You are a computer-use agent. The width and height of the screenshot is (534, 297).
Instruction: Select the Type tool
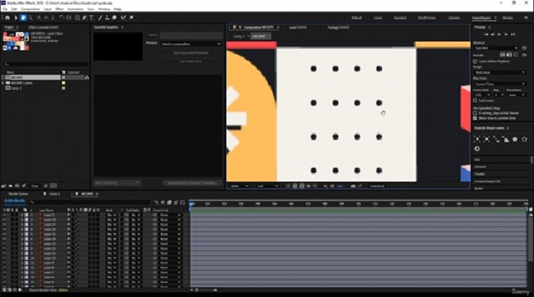92,18
